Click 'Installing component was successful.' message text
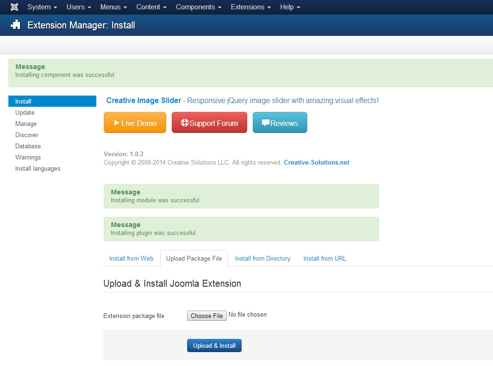Image resolution: width=493 pixels, height=366 pixels. pyautogui.click(x=65, y=75)
